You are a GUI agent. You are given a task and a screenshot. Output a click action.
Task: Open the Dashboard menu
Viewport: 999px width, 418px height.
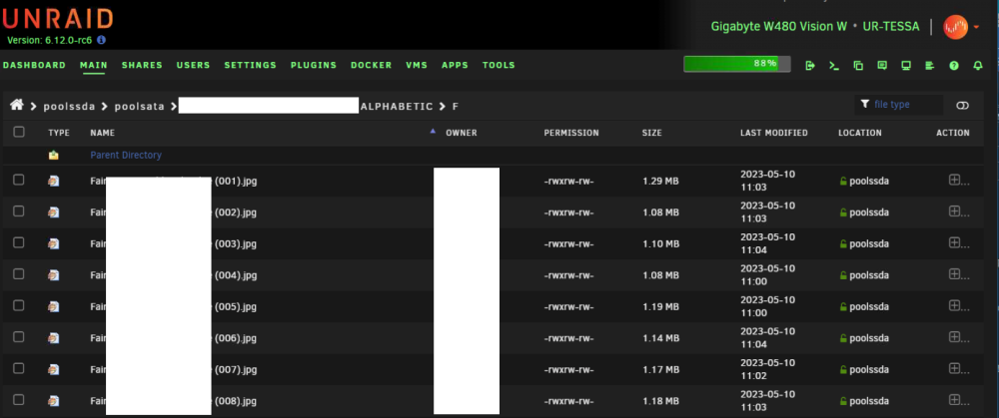[x=34, y=65]
